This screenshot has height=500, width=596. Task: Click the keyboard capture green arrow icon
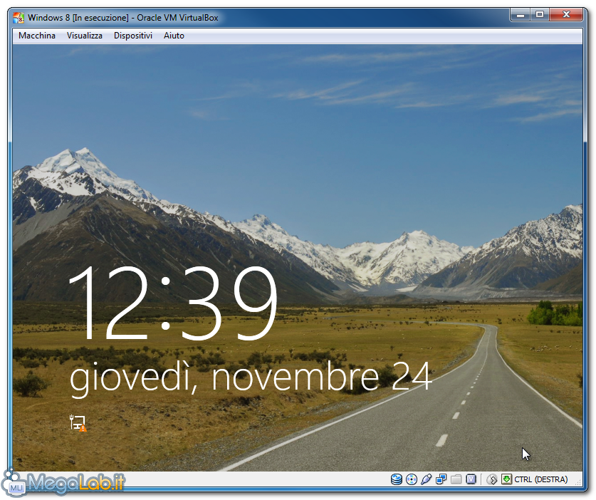506,479
